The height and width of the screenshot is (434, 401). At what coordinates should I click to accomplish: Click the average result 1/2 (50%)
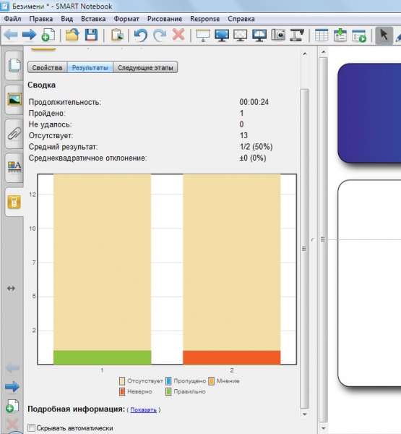256,147
